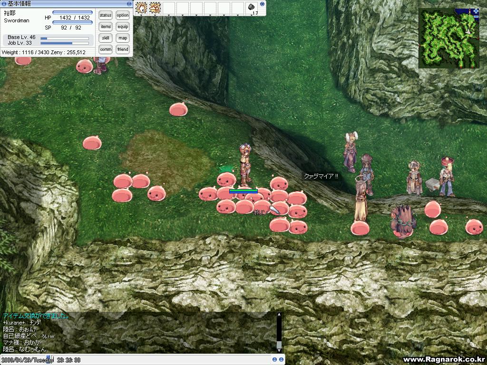Select the player character with goggles
The height and width of the screenshot is (365, 487).
(x=245, y=164)
